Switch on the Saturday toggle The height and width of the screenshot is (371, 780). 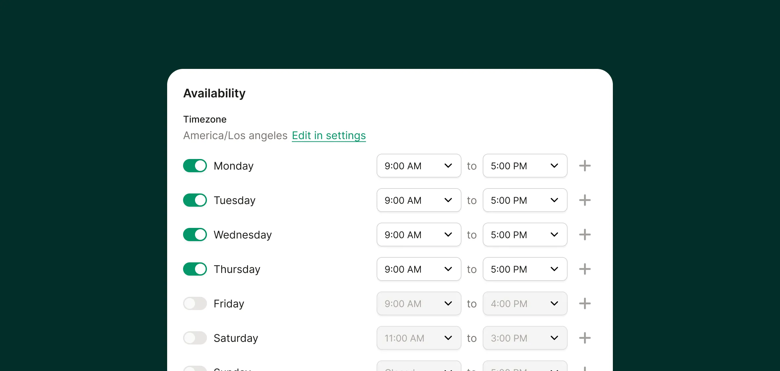[195, 338]
